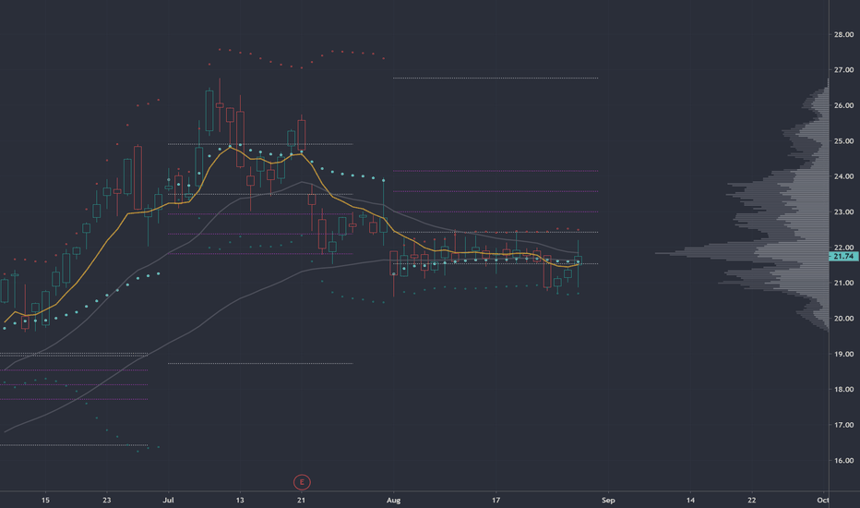The image size is (860, 508).
Task: Click the Oct date label
Action: coord(823,501)
